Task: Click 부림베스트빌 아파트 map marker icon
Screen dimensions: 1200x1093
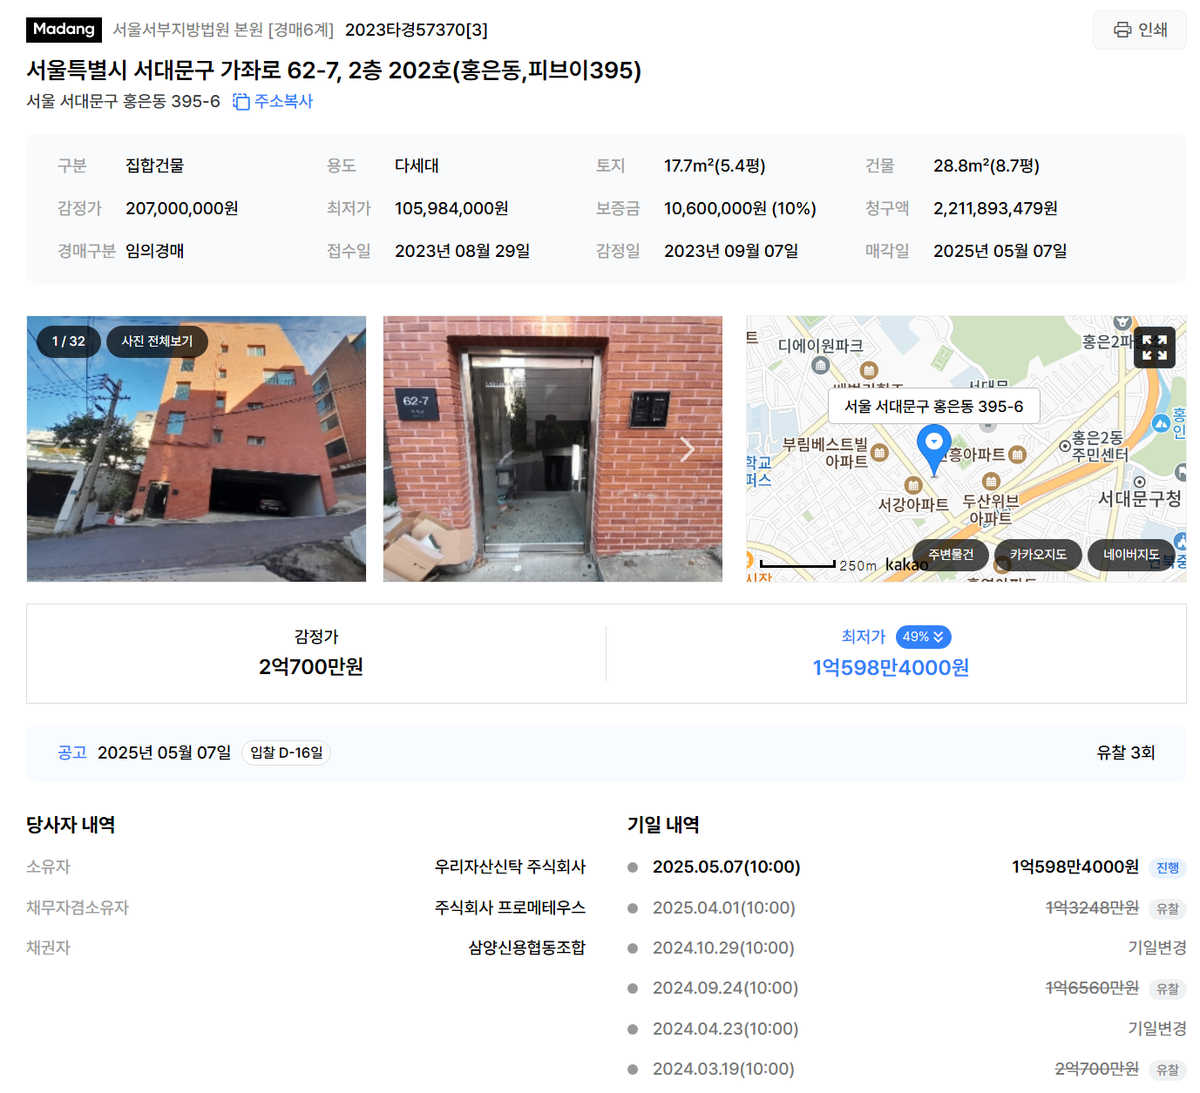Action: (879, 453)
